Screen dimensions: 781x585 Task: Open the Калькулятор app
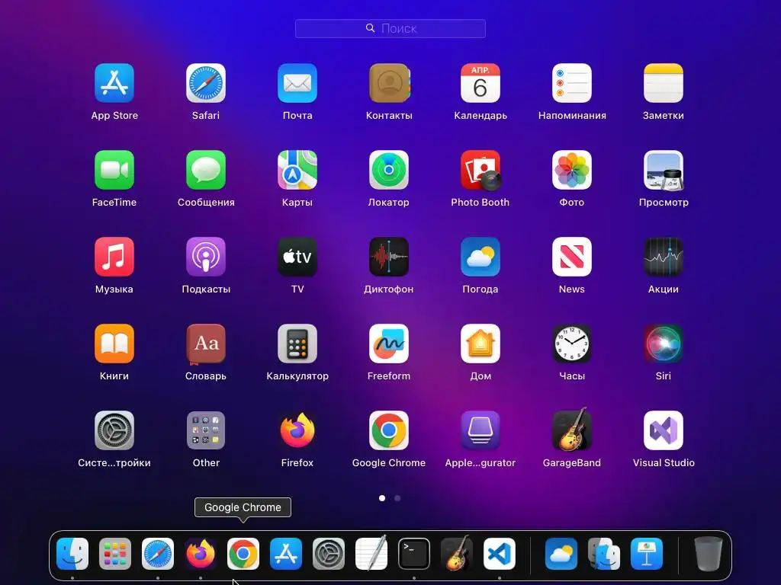(x=297, y=344)
